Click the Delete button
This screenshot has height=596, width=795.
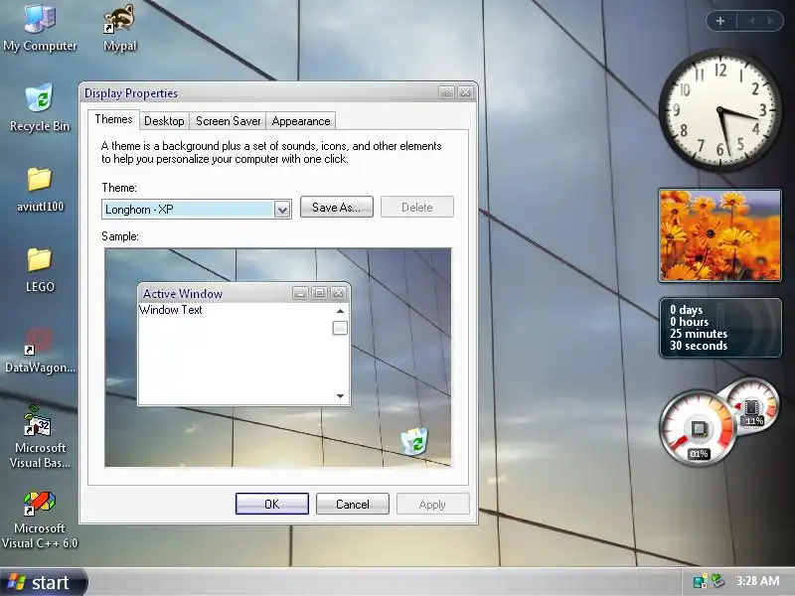(417, 207)
